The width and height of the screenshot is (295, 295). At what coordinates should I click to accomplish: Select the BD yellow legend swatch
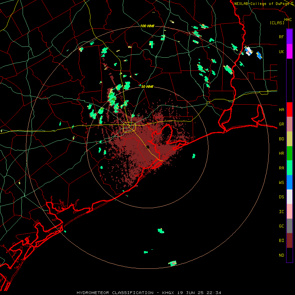tap(289, 139)
